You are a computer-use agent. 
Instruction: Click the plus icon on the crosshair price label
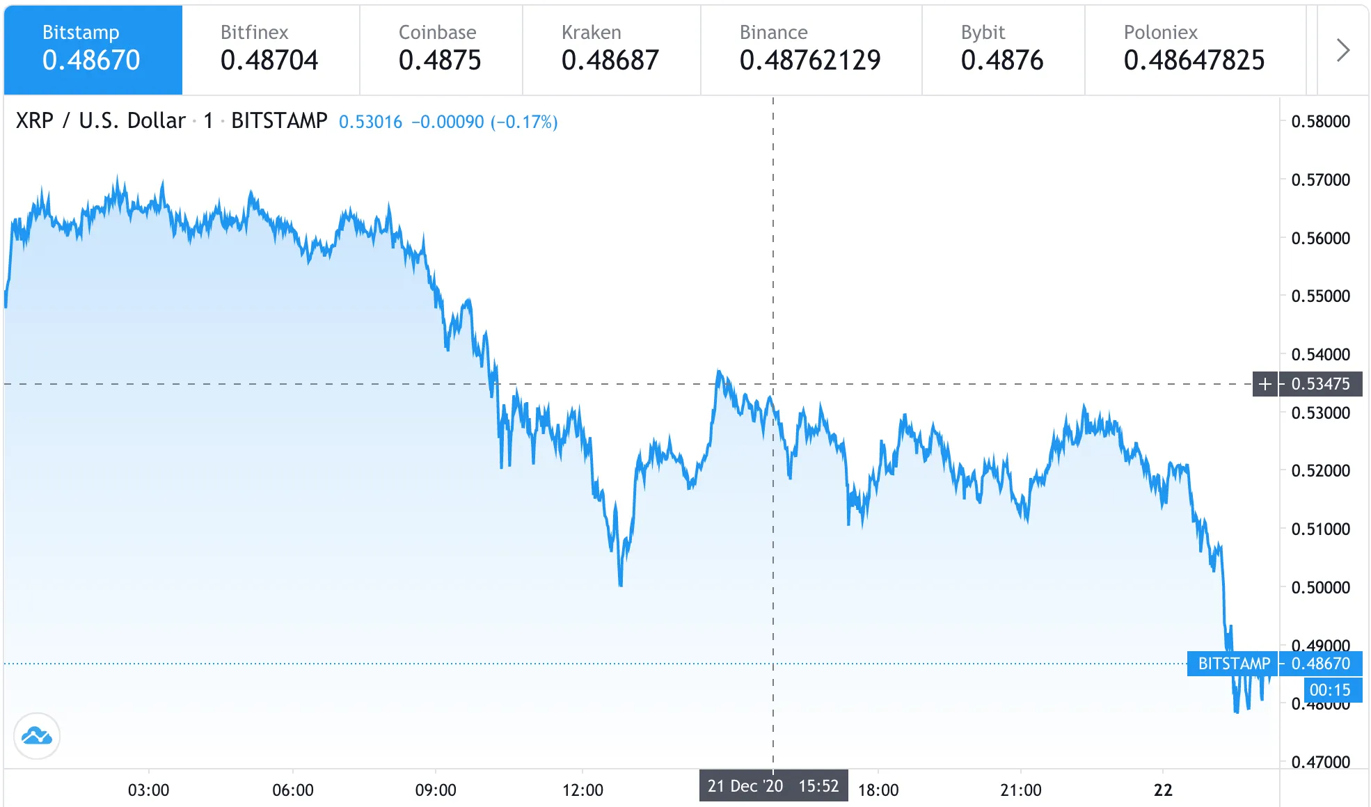[x=1265, y=383]
